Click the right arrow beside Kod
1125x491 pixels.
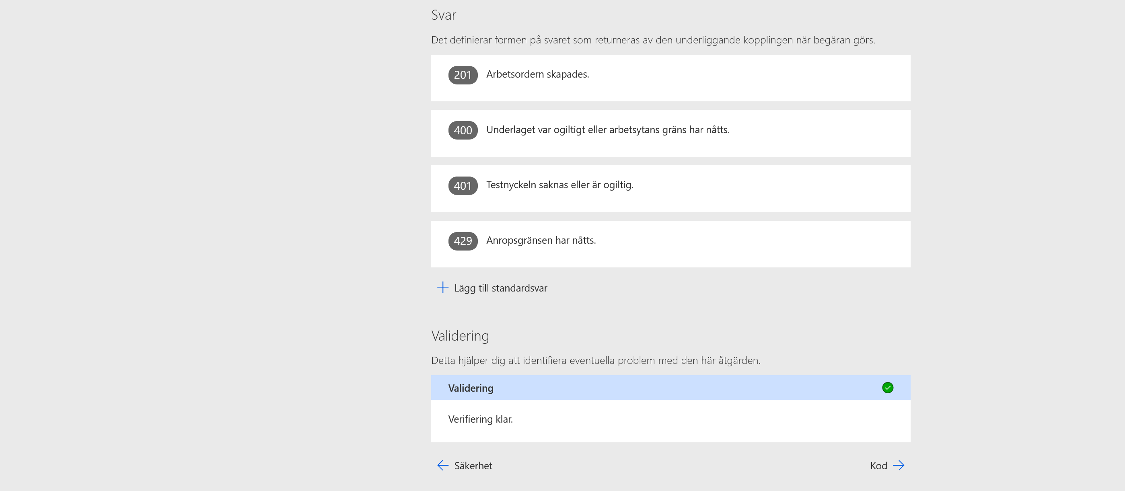pos(898,465)
